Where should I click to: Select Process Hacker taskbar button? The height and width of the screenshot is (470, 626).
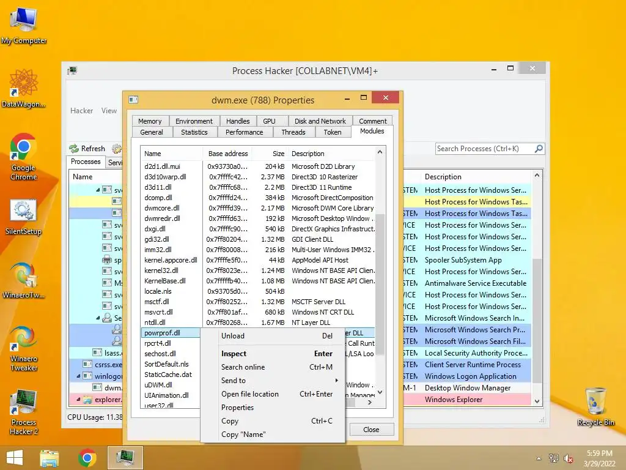coord(125,458)
